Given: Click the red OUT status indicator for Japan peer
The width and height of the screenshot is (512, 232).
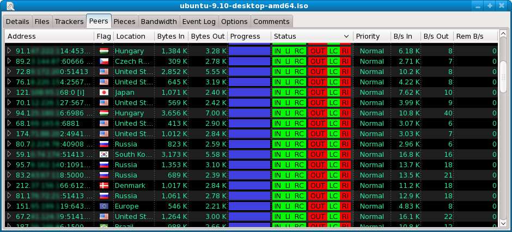Looking at the screenshot, I should [x=317, y=93].
